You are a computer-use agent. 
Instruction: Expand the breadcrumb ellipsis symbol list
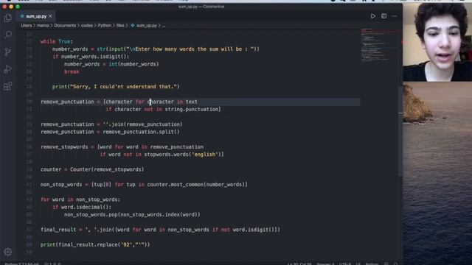coord(164,26)
